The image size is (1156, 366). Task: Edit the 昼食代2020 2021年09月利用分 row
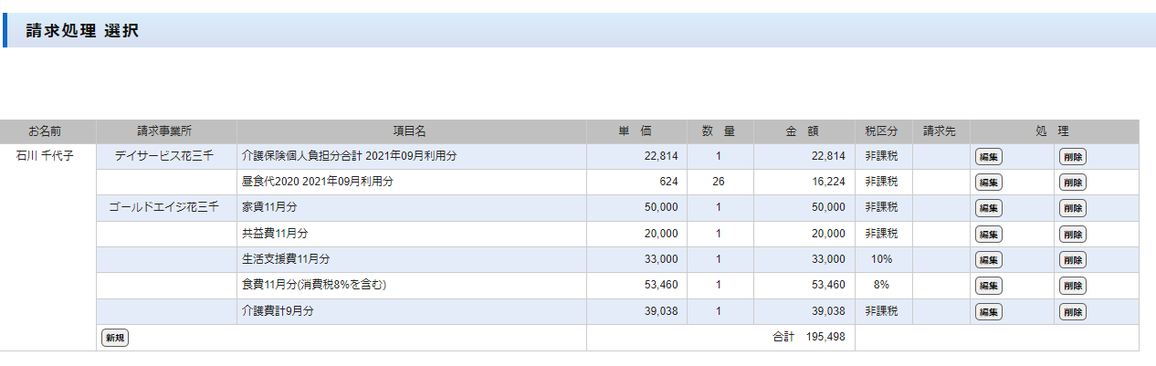988,183
